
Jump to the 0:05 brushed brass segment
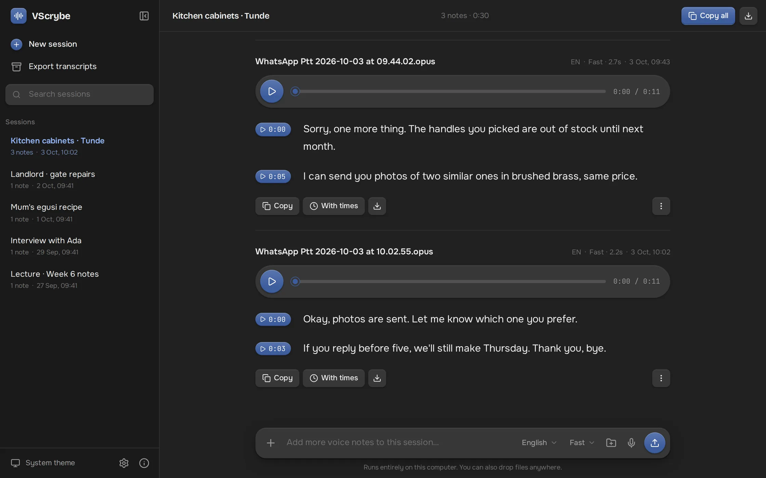273,177
